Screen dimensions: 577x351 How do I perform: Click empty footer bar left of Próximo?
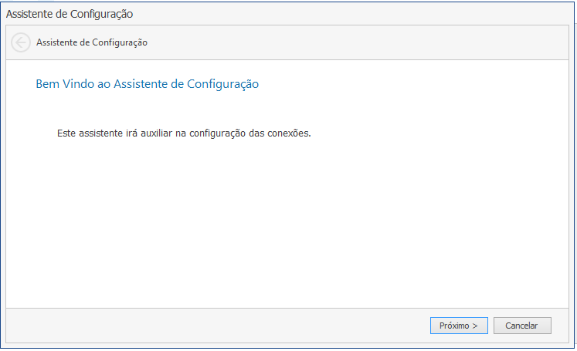click(x=217, y=326)
